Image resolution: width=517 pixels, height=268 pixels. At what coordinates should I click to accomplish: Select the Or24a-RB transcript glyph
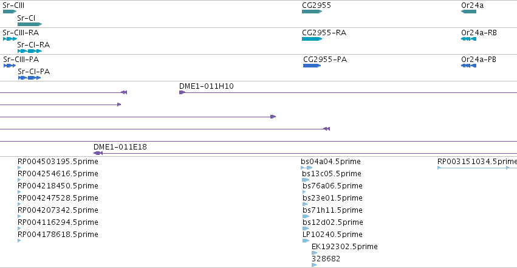(x=468, y=39)
